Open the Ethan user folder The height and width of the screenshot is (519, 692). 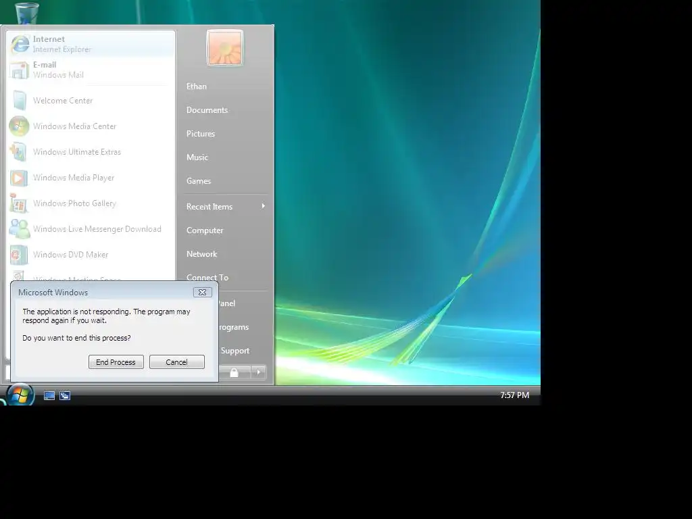pos(197,86)
